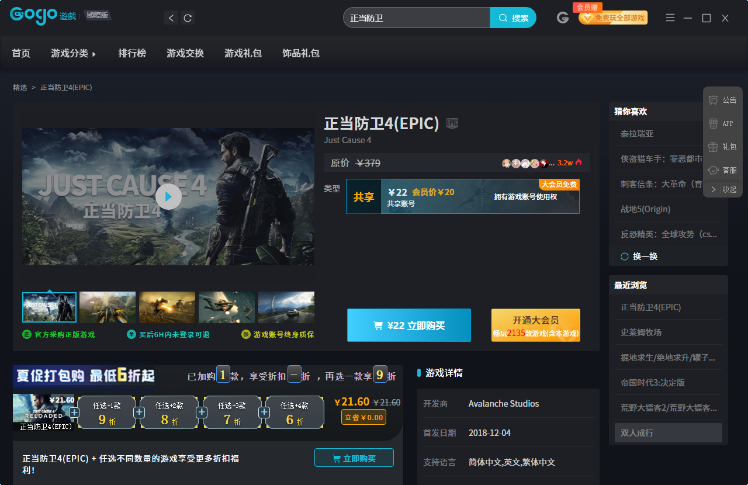Click the plus icon before 任选+1款
This screenshot has height=485, width=748.
(x=74, y=413)
